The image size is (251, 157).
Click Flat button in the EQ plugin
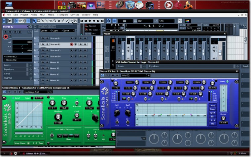[x=213, y=124]
